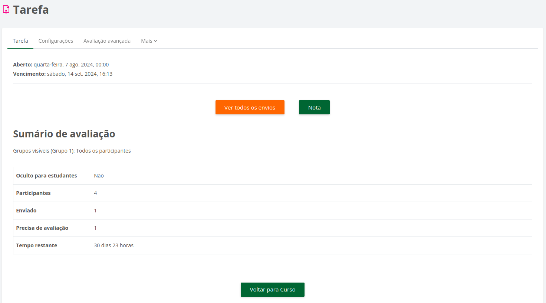
Task: Click the 'Precisa de avaliação' link
Action: coord(95,228)
